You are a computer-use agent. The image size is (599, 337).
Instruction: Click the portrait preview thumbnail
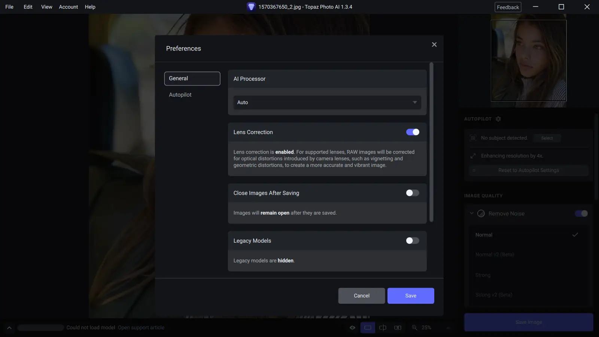click(529, 61)
